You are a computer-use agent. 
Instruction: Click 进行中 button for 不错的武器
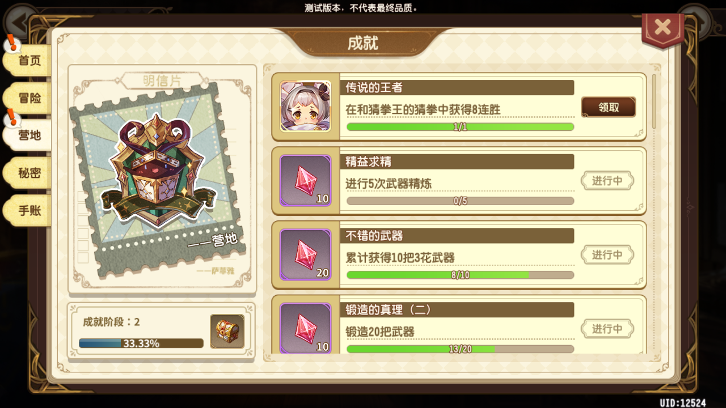point(607,255)
